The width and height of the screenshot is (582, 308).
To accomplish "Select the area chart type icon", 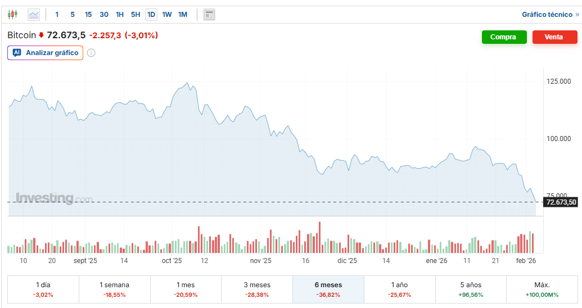I will [x=34, y=15].
